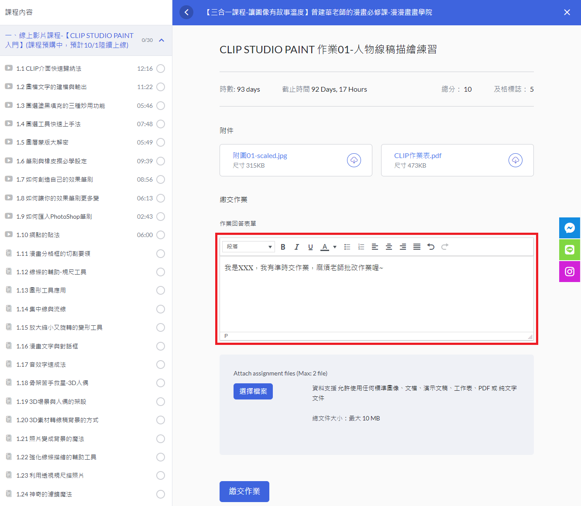Open lesson 1.14 集中線與流線
This screenshot has width=581, height=506.
pos(41,309)
